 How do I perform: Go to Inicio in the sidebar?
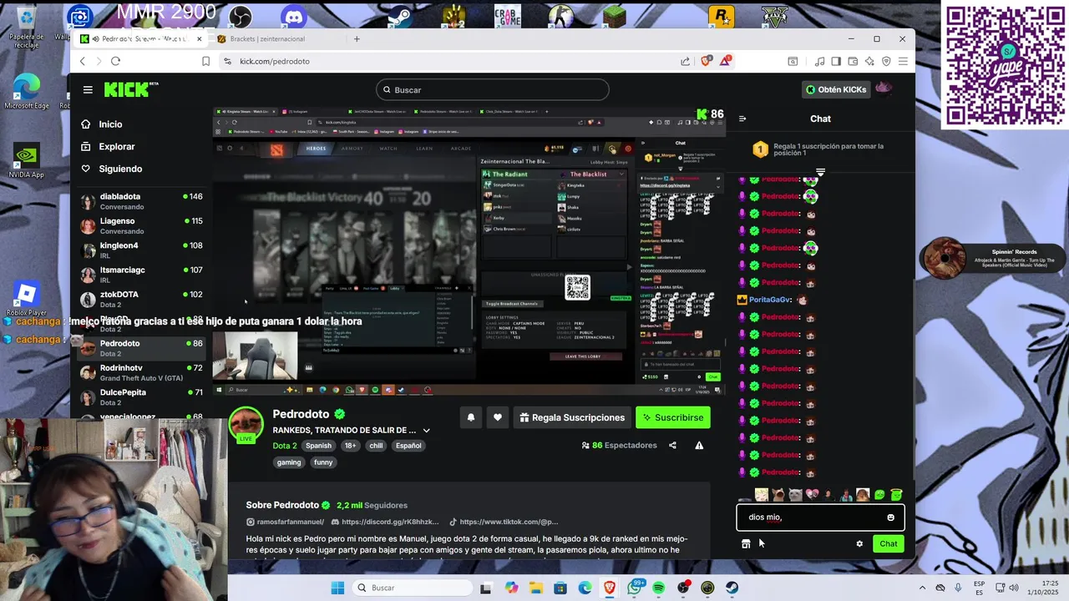pyautogui.click(x=110, y=124)
